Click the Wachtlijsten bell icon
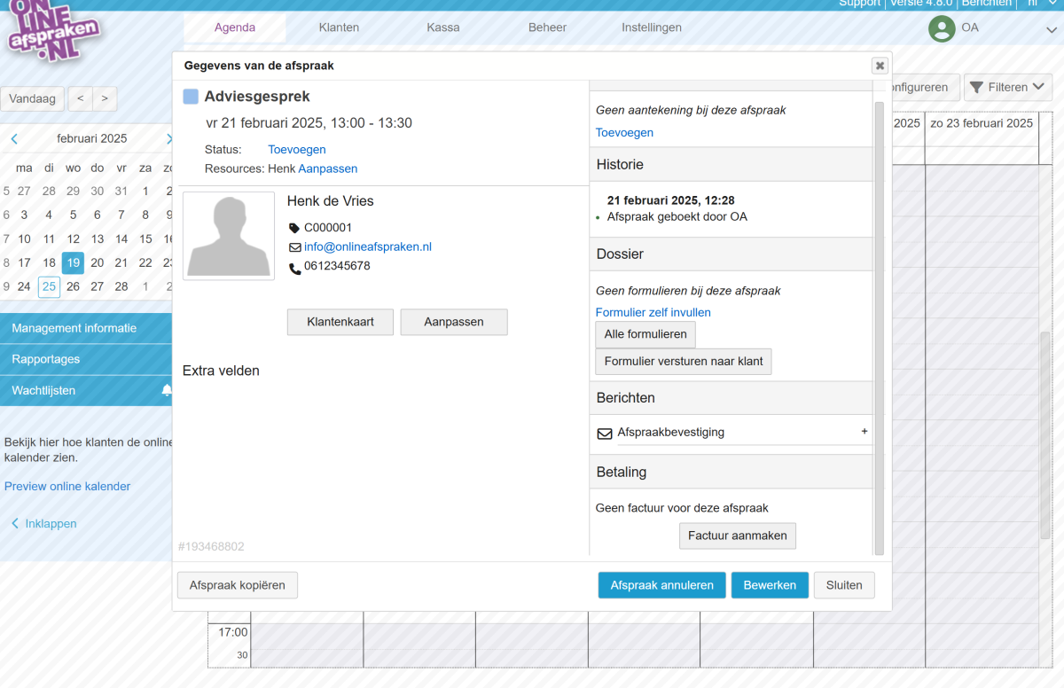The width and height of the screenshot is (1064, 688). coord(167,391)
